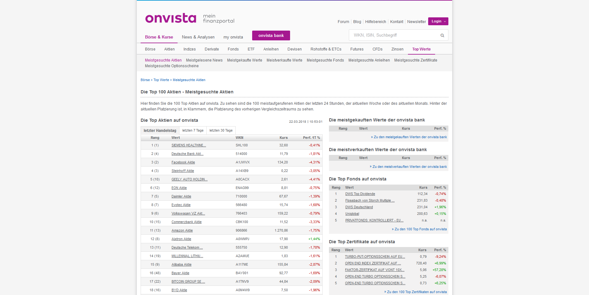Select the letzter Handelstag tab

[x=160, y=131]
